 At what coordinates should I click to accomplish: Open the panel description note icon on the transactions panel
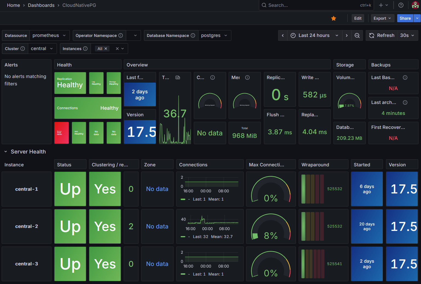[178, 77]
